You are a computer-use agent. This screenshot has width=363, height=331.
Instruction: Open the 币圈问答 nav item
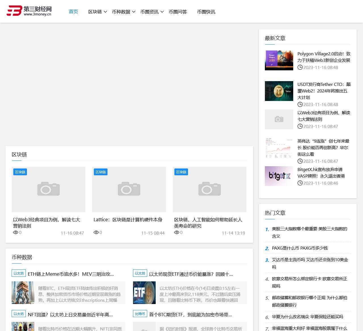(178, 12)
